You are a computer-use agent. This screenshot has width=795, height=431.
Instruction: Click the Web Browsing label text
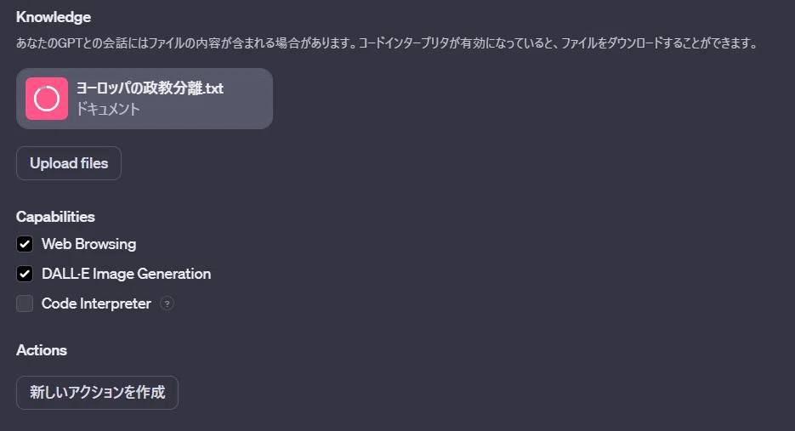coord(88,244)
